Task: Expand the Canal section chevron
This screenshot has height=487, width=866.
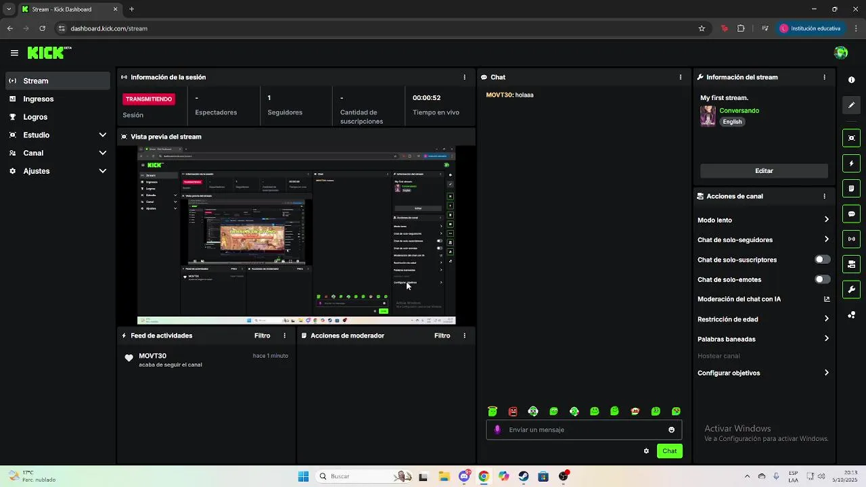Action: pos(102,153)
